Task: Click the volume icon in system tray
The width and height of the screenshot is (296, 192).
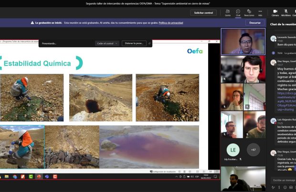Action: [192, 177]
